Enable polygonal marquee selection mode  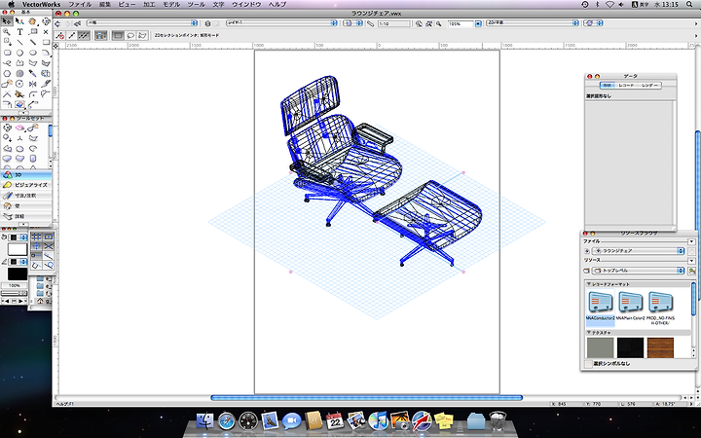(x=142, y=35)
